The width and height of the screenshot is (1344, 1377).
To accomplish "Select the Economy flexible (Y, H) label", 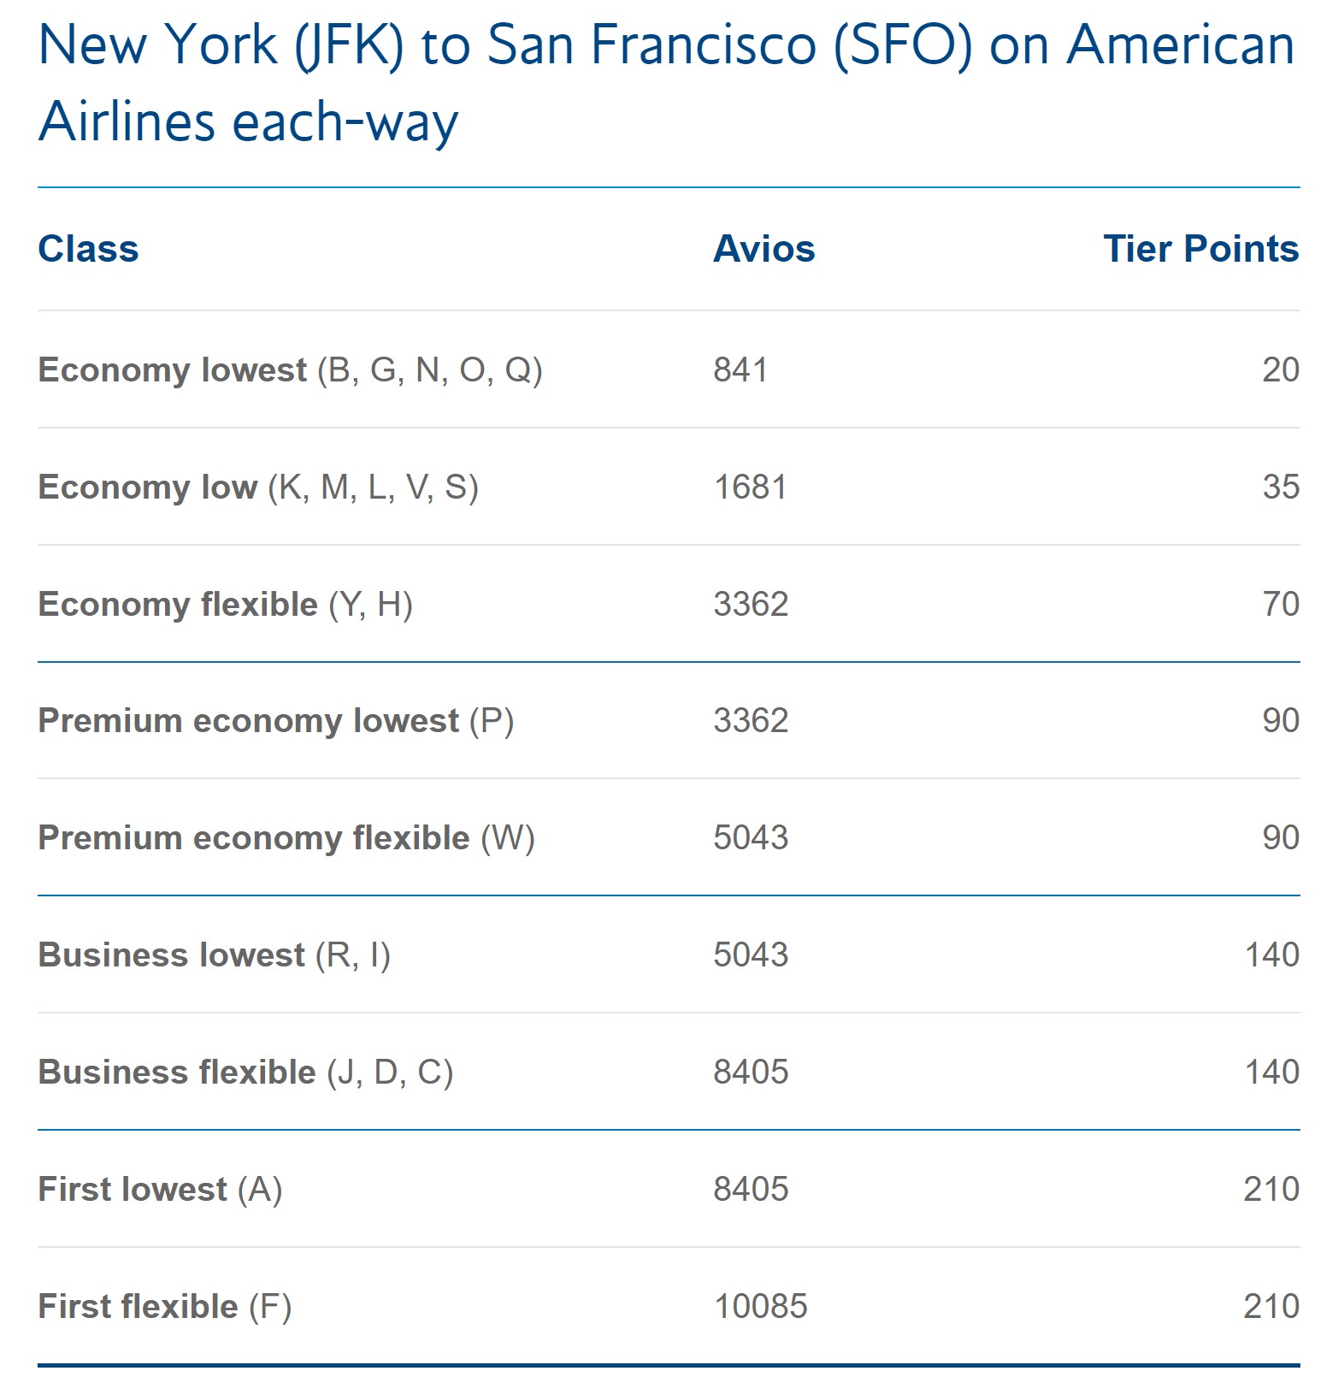I will 226,605.
